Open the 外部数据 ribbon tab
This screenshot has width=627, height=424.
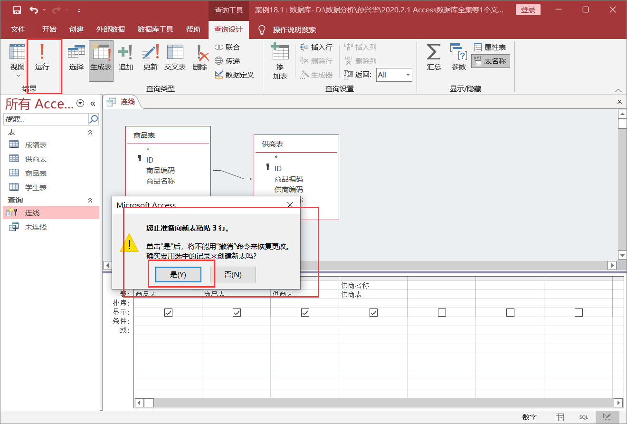(111, 29)
